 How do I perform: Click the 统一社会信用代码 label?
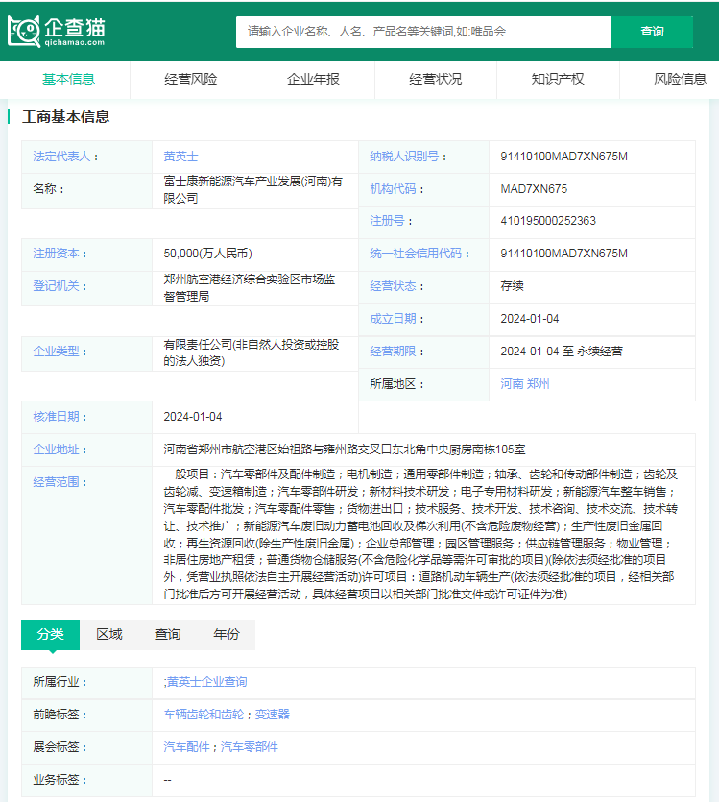point(416,254)
